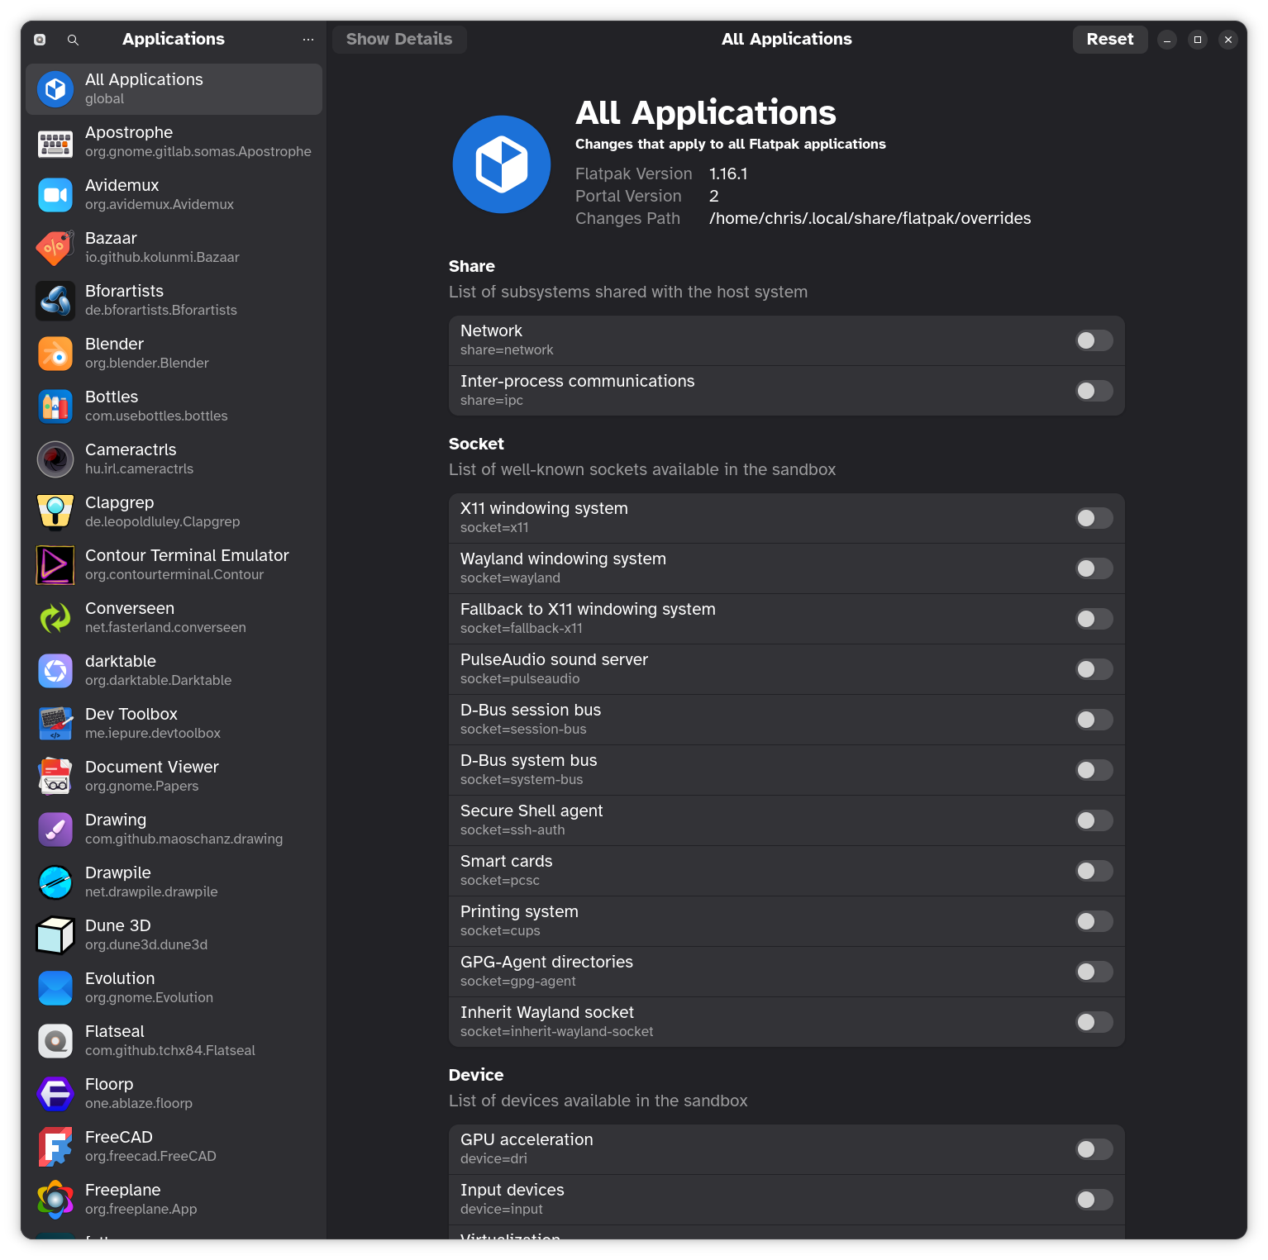This screenshot has height=1260, width=1268.
Task: Click Show Details
Action: (399, 39)
